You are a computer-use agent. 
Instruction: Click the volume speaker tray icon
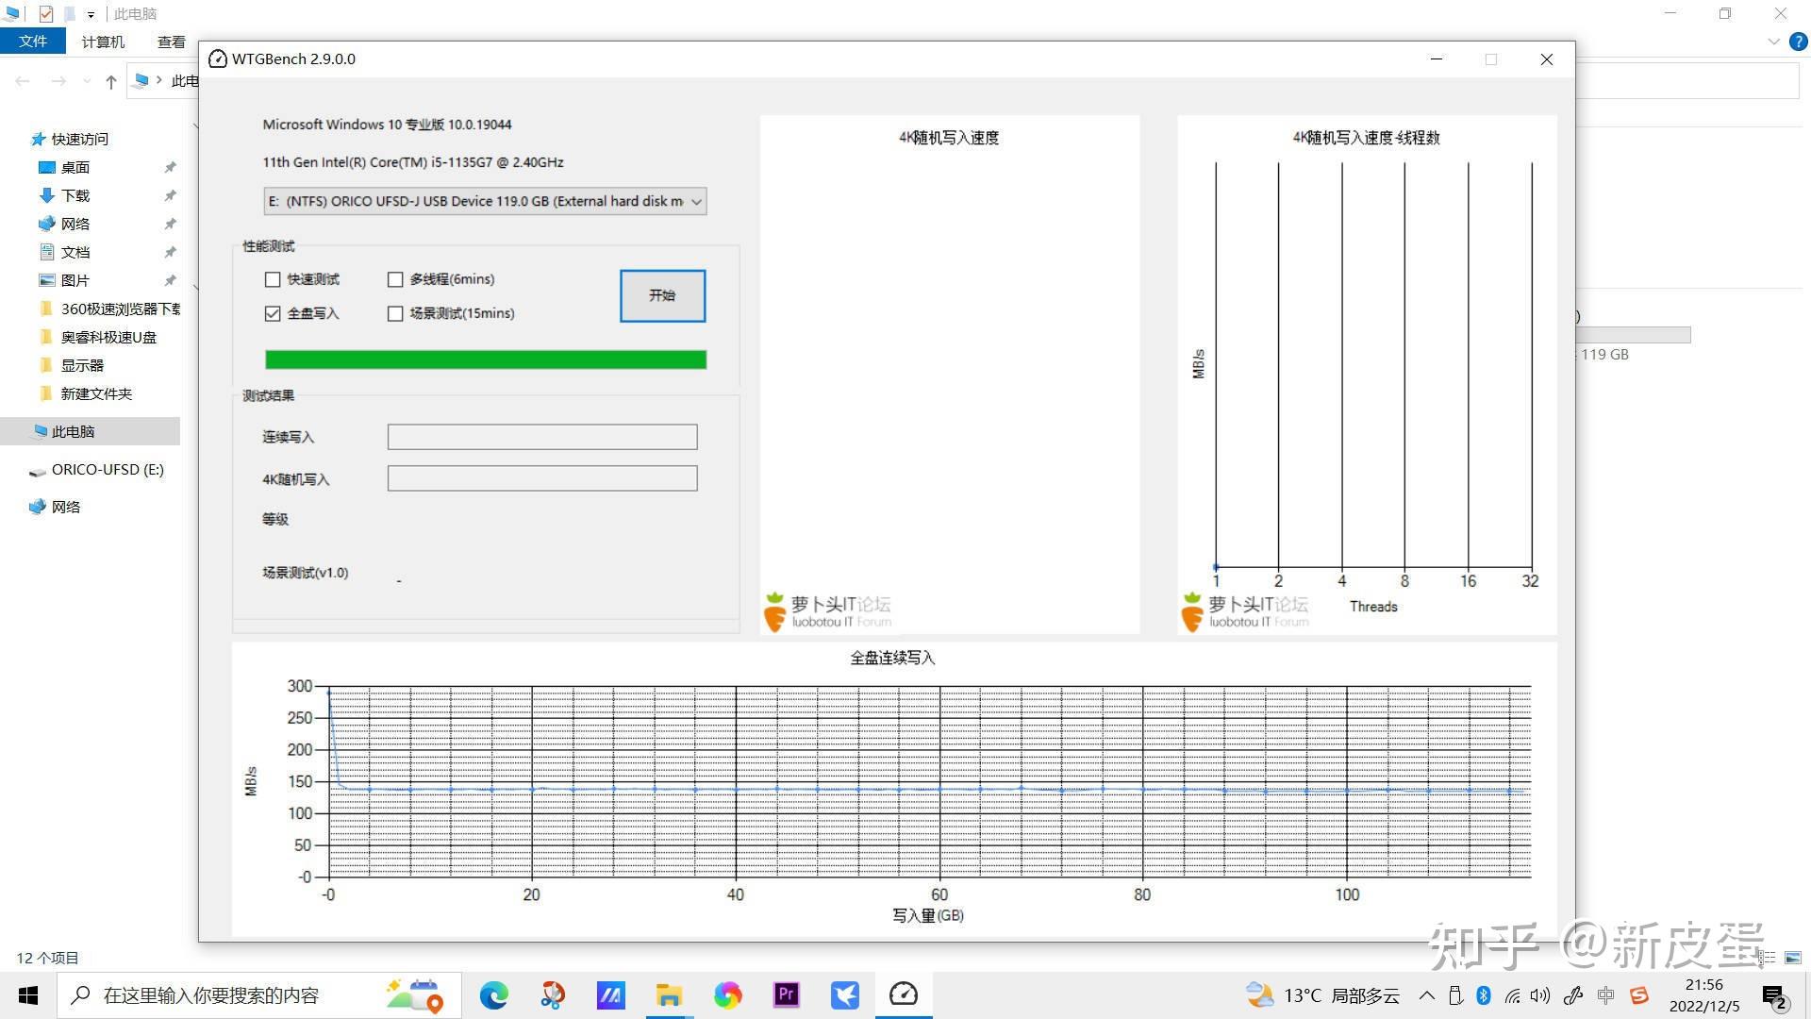click(x=1540, y=995)
